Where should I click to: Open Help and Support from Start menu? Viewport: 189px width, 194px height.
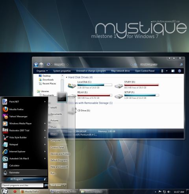point(59,167)
